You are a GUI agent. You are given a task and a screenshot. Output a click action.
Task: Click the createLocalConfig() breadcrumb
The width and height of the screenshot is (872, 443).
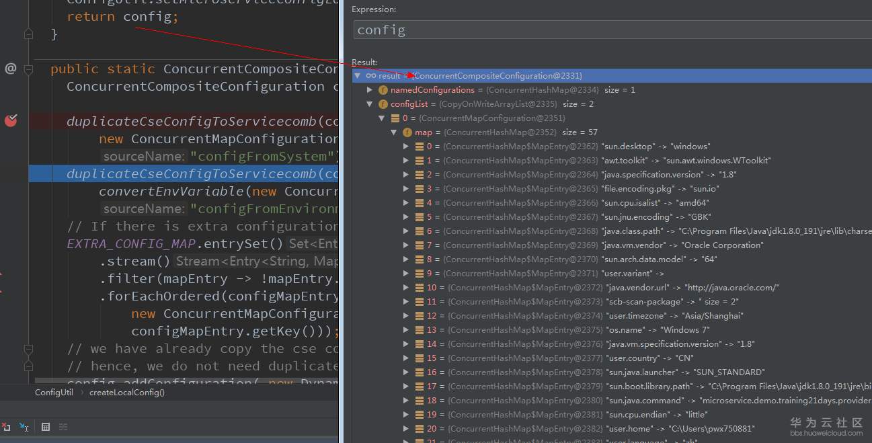[x=127, y=393]
